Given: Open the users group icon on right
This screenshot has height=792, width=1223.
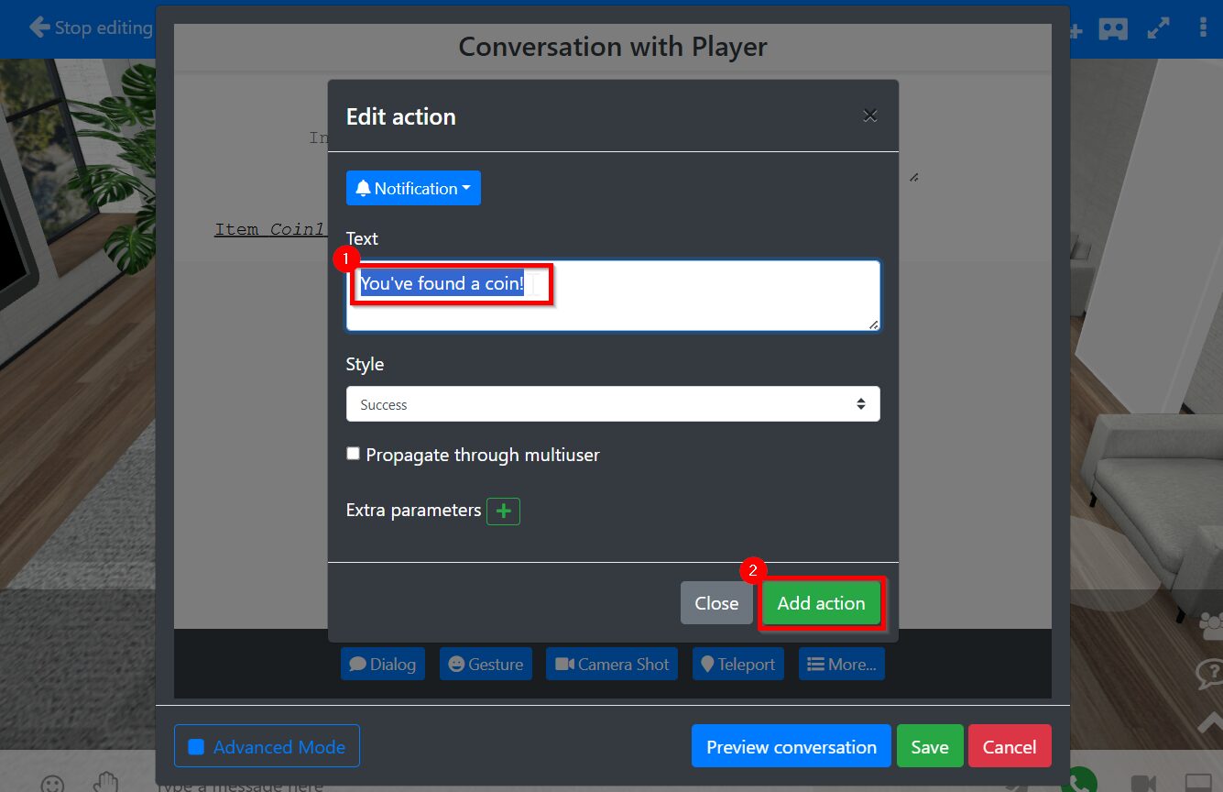Looking at the screenshot, I should click(x=1211, y=626).
